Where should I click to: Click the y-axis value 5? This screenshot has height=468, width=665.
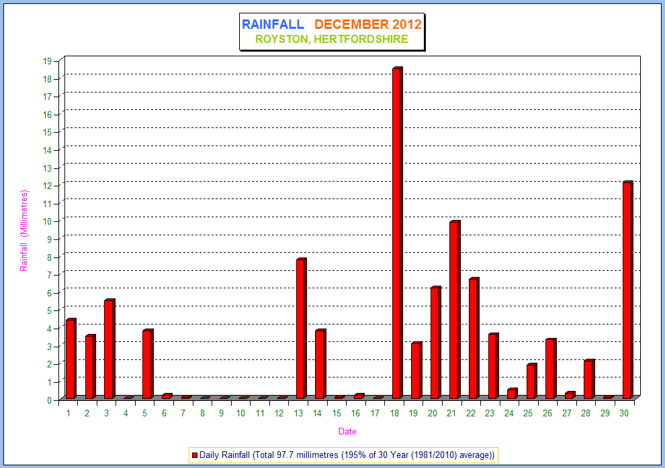pyautogui.click(x=50, y=310)
